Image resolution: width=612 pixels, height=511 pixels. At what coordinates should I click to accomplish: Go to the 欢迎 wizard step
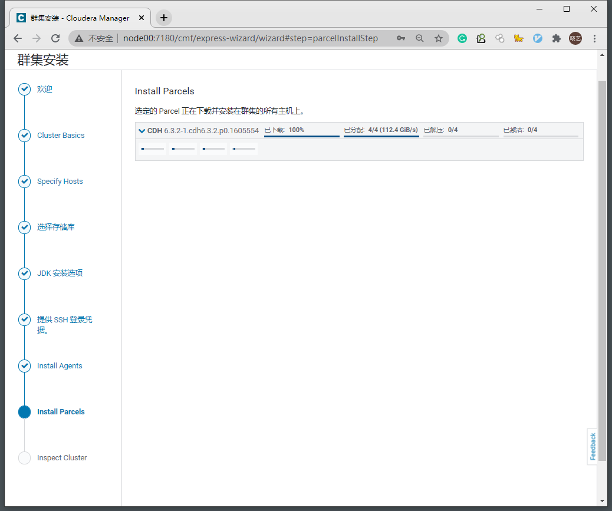pos(44,90)
